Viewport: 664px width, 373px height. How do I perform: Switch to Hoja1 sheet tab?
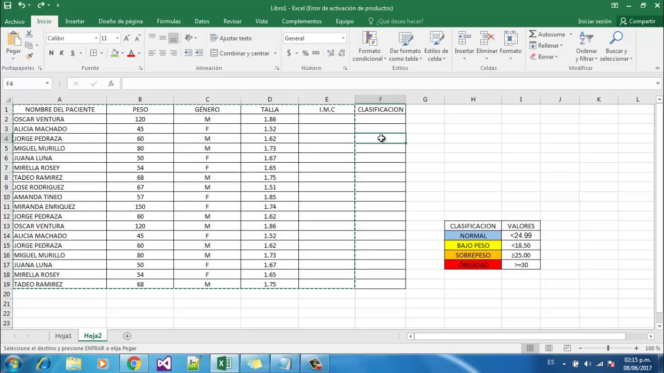pyautogui.click(x=63, y=336)
